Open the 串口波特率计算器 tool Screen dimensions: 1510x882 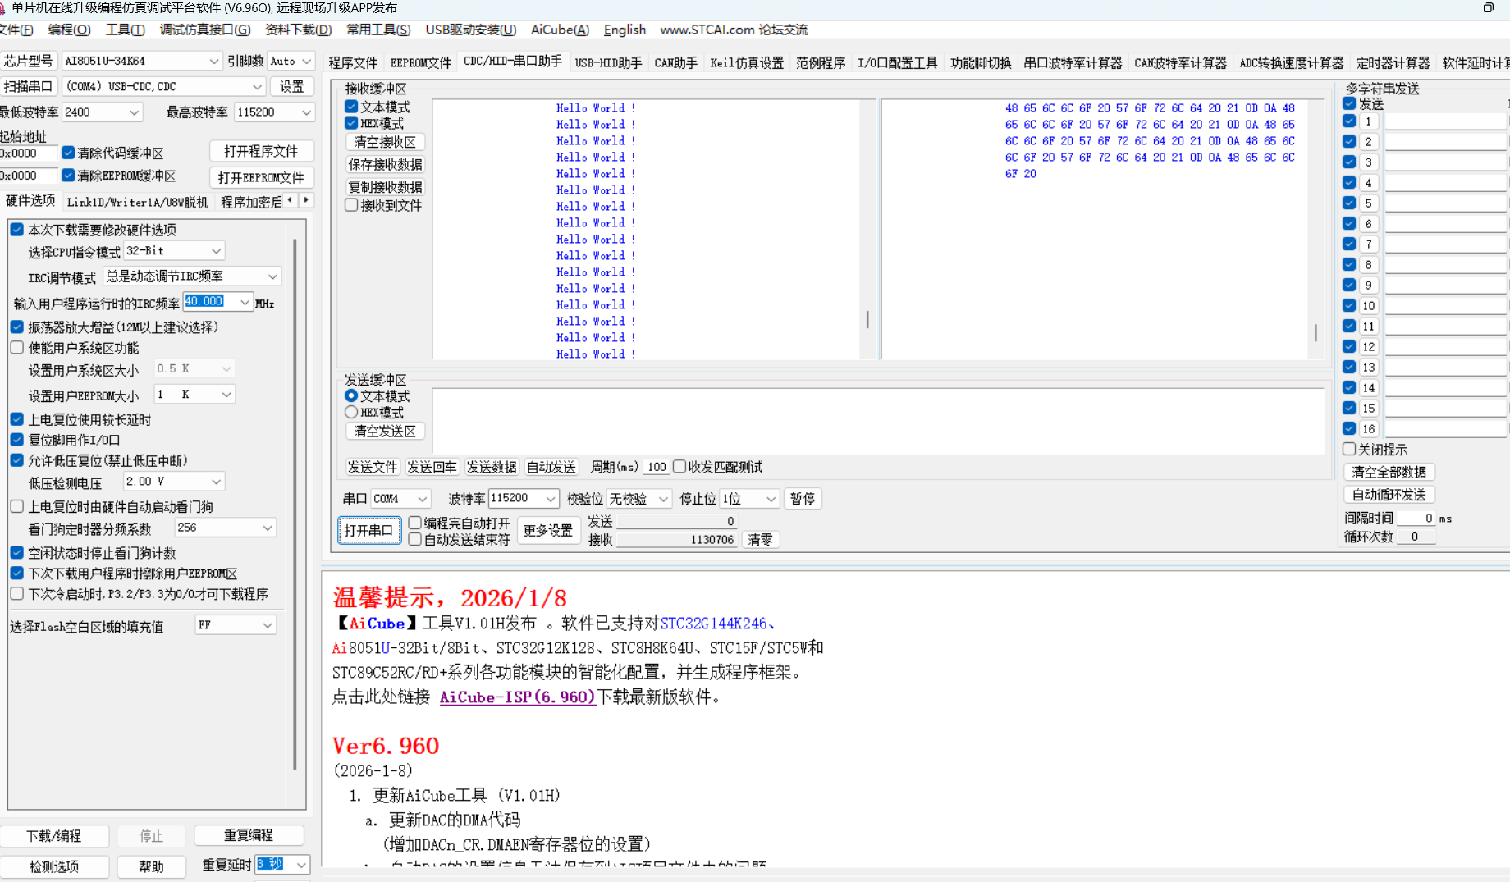(1073, 62)
